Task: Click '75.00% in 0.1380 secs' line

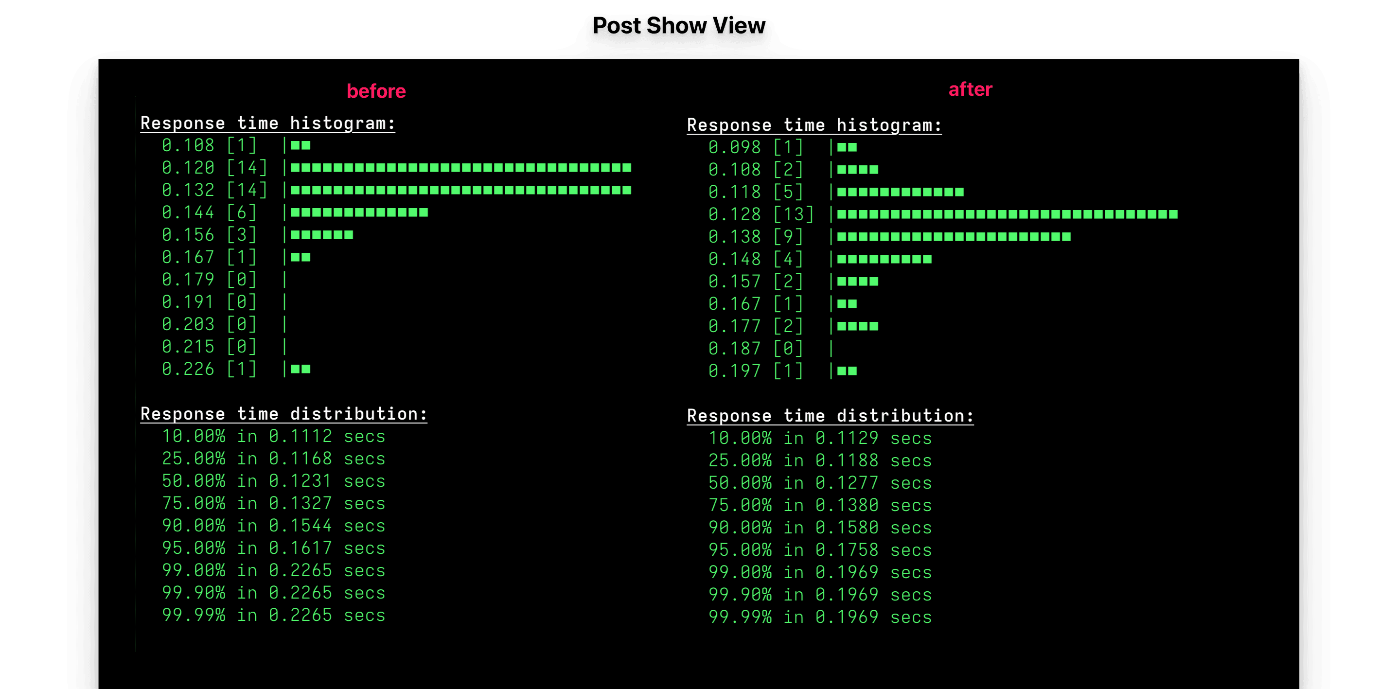Action: click(x=820, y=505)
